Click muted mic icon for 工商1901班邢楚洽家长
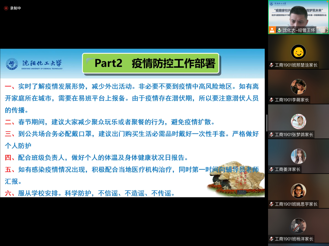Image resolution: width=329 pixels, height=246 pixels. pyautogui.click(x=271, y=65)
